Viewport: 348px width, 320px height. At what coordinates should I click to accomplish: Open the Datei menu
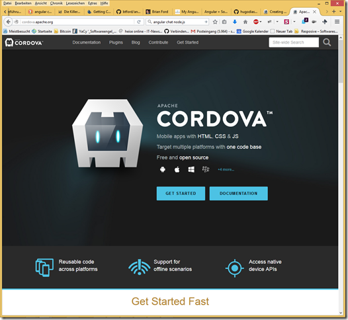(x=7, y=3)
